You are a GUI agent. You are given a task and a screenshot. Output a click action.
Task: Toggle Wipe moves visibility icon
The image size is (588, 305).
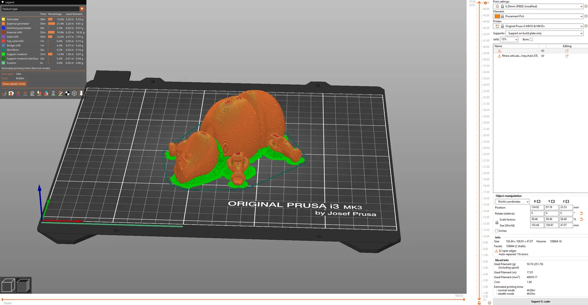click(11, 94)
